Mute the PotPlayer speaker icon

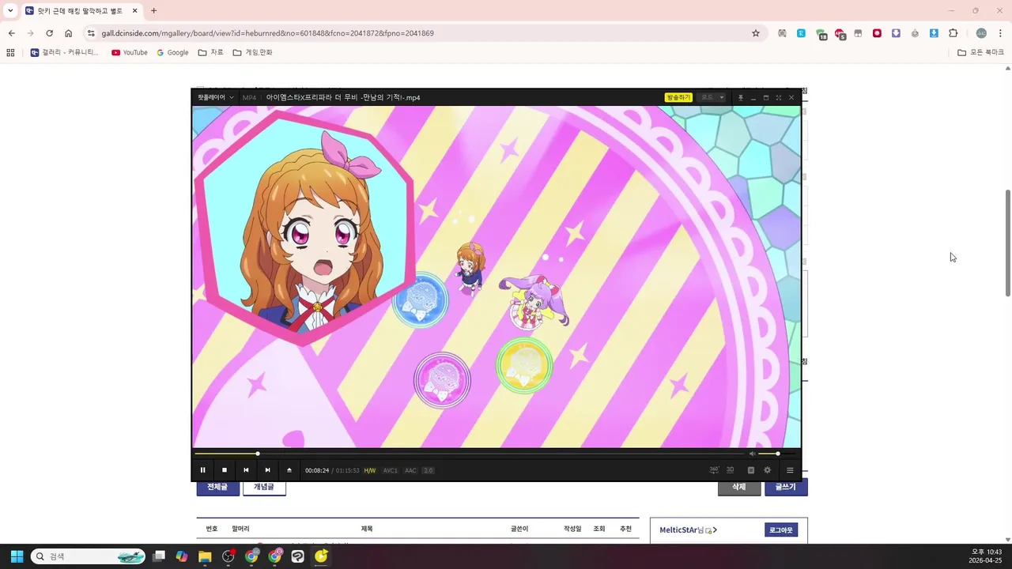pyautogui.click(x=752, y=454)
